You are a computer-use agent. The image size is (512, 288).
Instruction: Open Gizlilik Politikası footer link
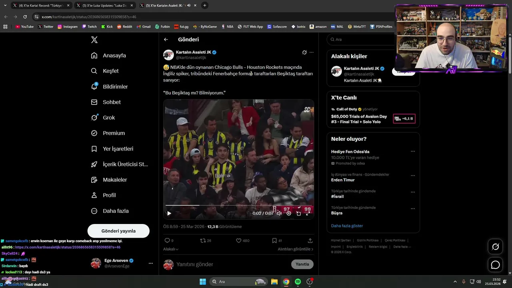(367, 240)
